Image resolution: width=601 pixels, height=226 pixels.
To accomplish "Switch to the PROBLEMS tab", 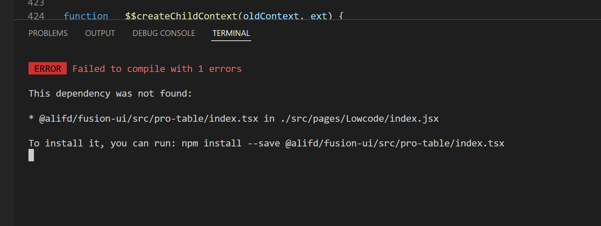I will [48, 33].
